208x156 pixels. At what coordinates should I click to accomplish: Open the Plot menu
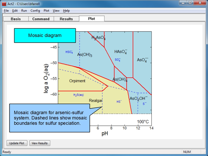pyautogui.click(x=47, y=11)
